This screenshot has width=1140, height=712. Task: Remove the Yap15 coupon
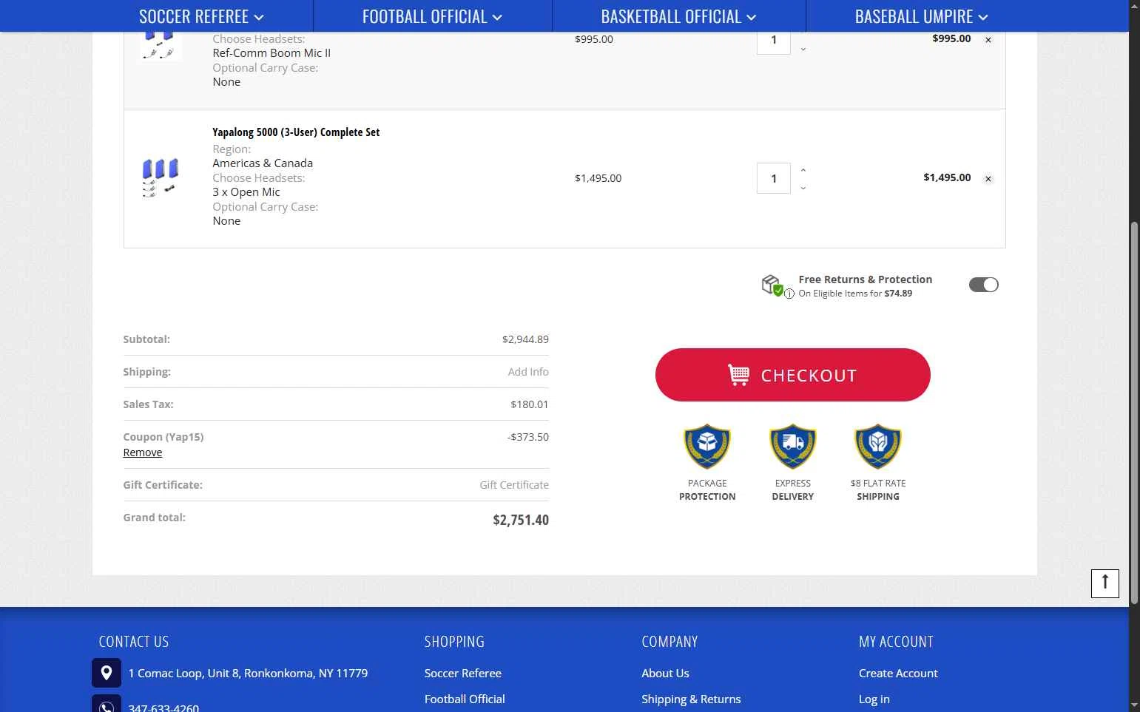143,452
